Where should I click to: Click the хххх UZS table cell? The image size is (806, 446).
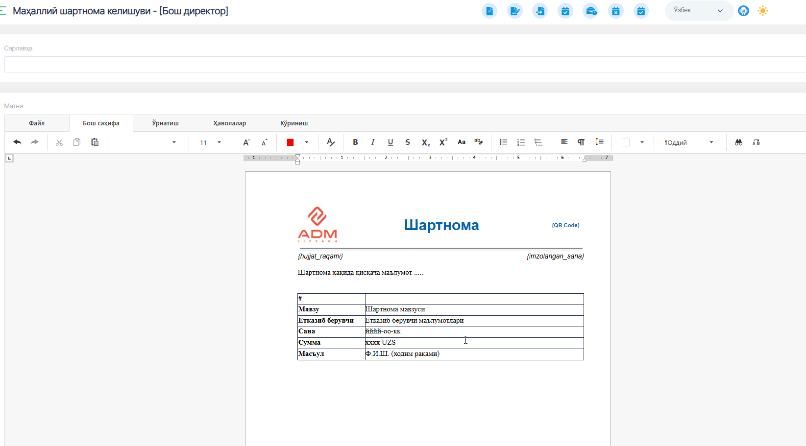pyautogui.click(x=474, y=343)
